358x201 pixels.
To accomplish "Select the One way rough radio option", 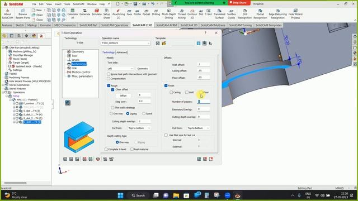I will coord(111,113).
